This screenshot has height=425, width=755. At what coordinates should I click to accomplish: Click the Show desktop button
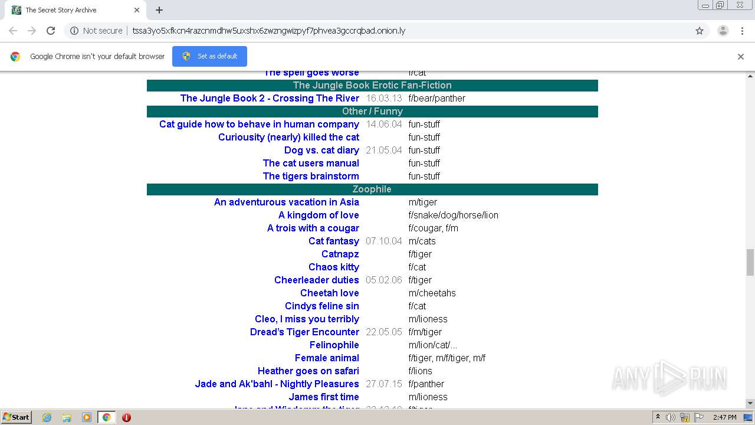[x=749, y=417]
